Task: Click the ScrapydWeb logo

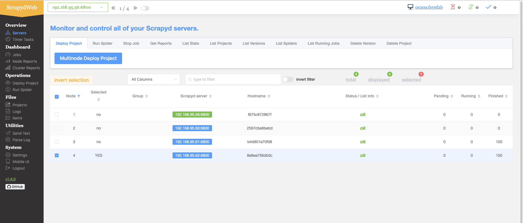Action: coord(22,7)
